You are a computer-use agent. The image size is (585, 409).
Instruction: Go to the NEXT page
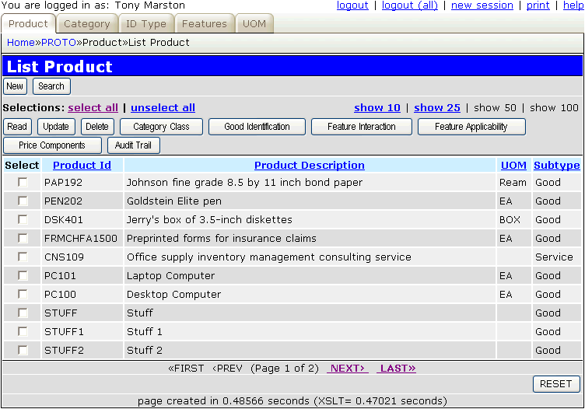346,368
